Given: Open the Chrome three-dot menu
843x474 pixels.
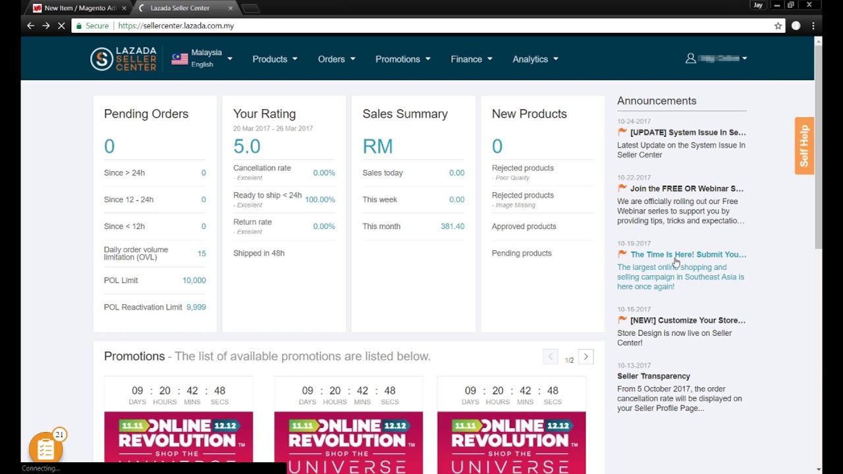Looking at the screenshot, I should point(813,26).
